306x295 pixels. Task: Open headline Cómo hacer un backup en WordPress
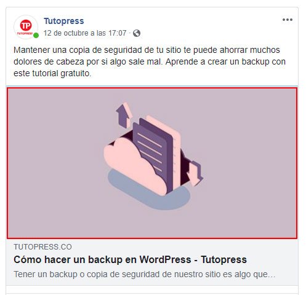(130, 260)
